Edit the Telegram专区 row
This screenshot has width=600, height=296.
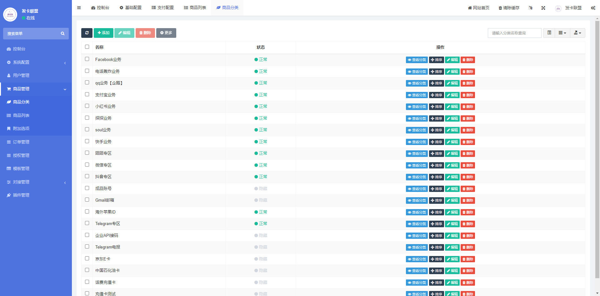452,224
